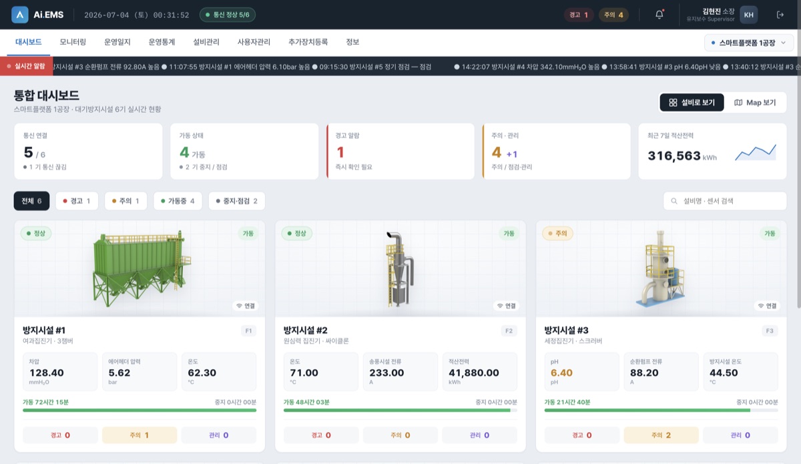Click wifi 연결 badge on 방지시설 #2
This screenshot has width=801, height=464.
pyautogui.click(x=506, y=306)
